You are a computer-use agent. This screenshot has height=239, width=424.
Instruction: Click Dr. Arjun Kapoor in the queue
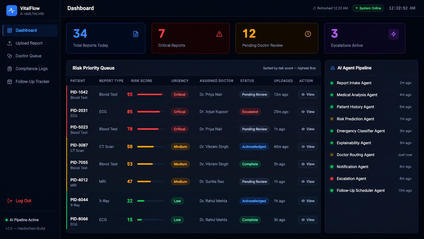pyautogui.click(x=214, y=112)
